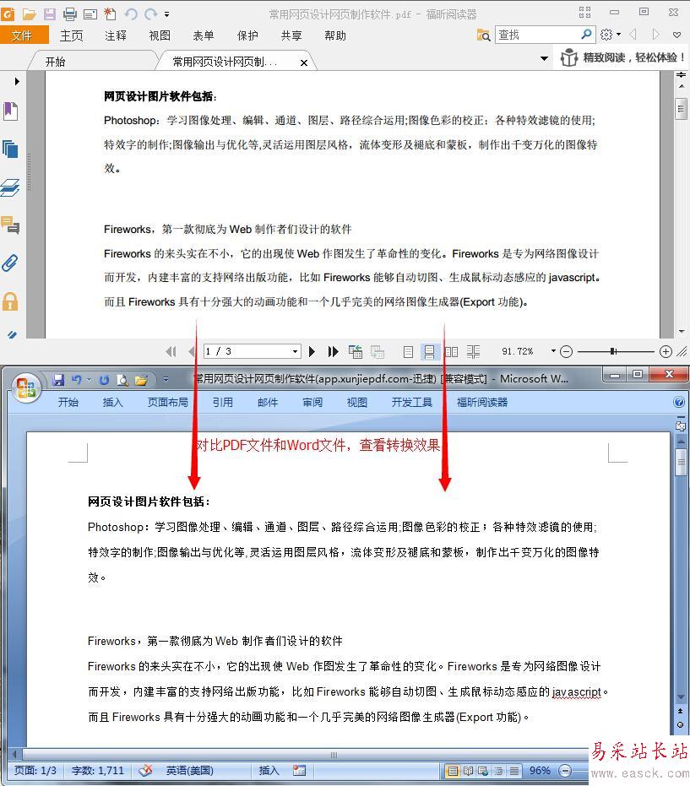Select the 保护 tab

click(247, 35)
